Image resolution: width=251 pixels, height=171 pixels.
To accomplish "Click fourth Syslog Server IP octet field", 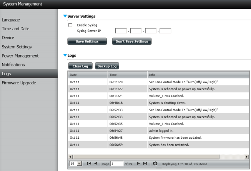I will (166, 31).
